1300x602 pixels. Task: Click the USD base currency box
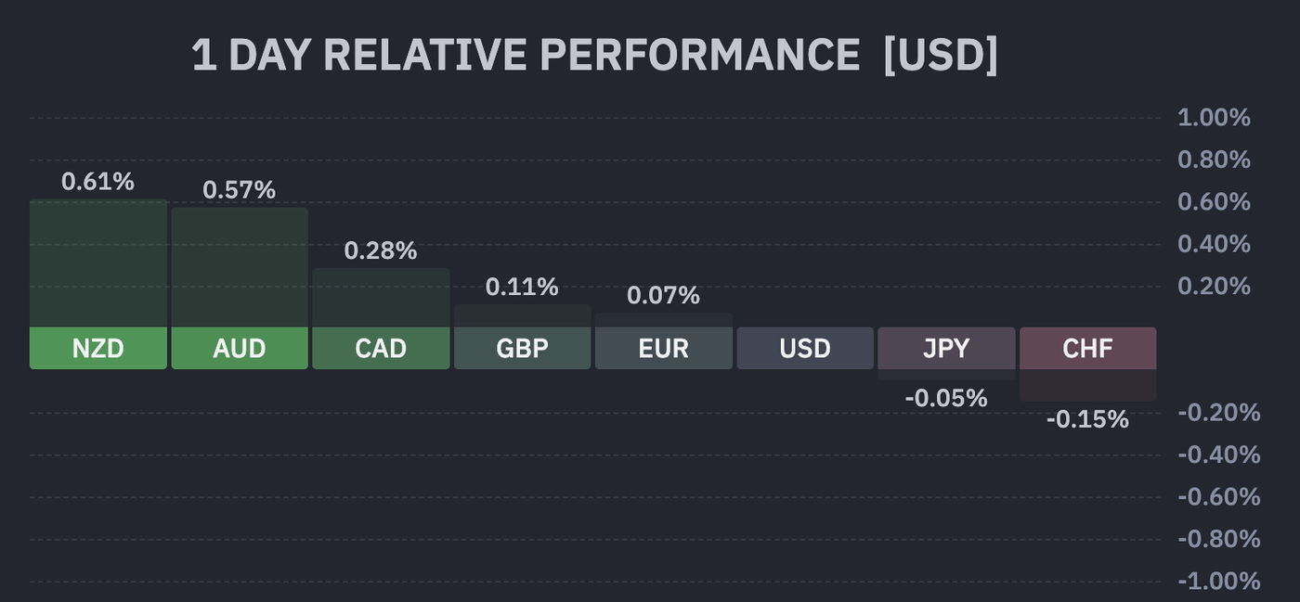click(805, 349)
